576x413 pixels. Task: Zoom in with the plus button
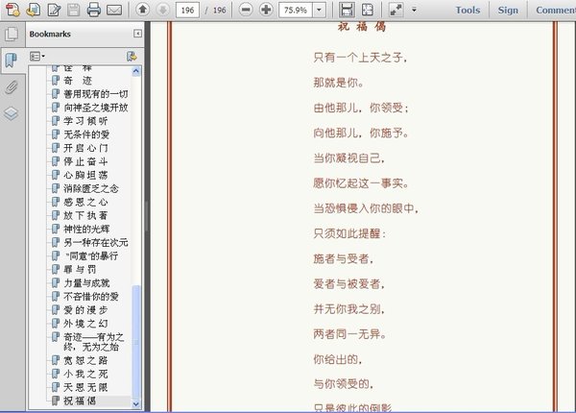point(266,10)
